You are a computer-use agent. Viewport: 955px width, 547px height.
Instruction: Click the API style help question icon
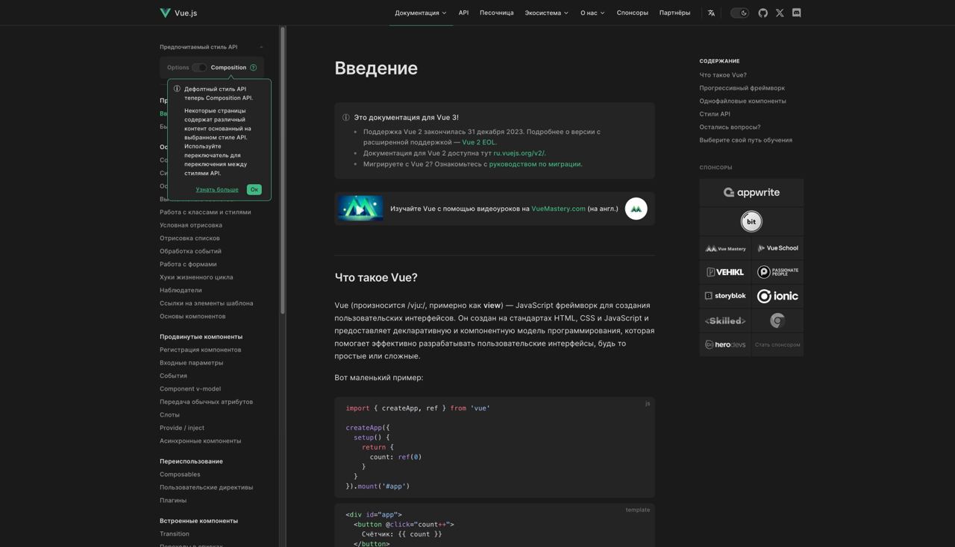[x=254, y=68]
